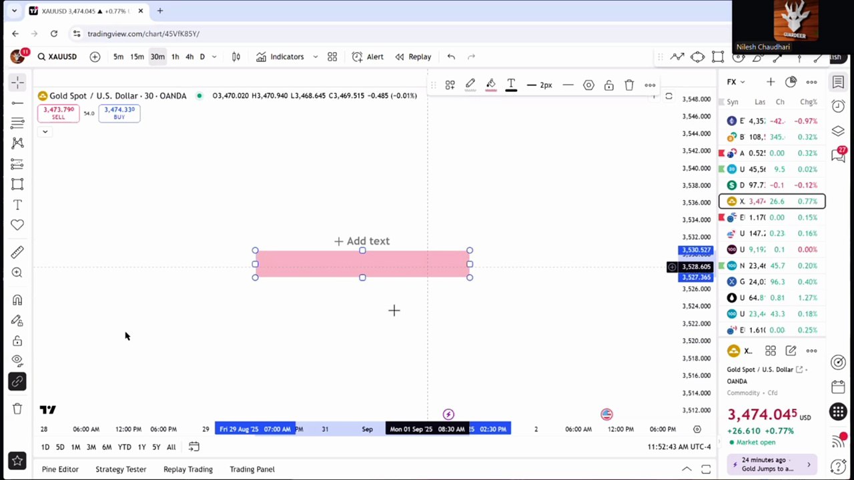
Task: Open the chart patterns tool
Action: (17, 143)
